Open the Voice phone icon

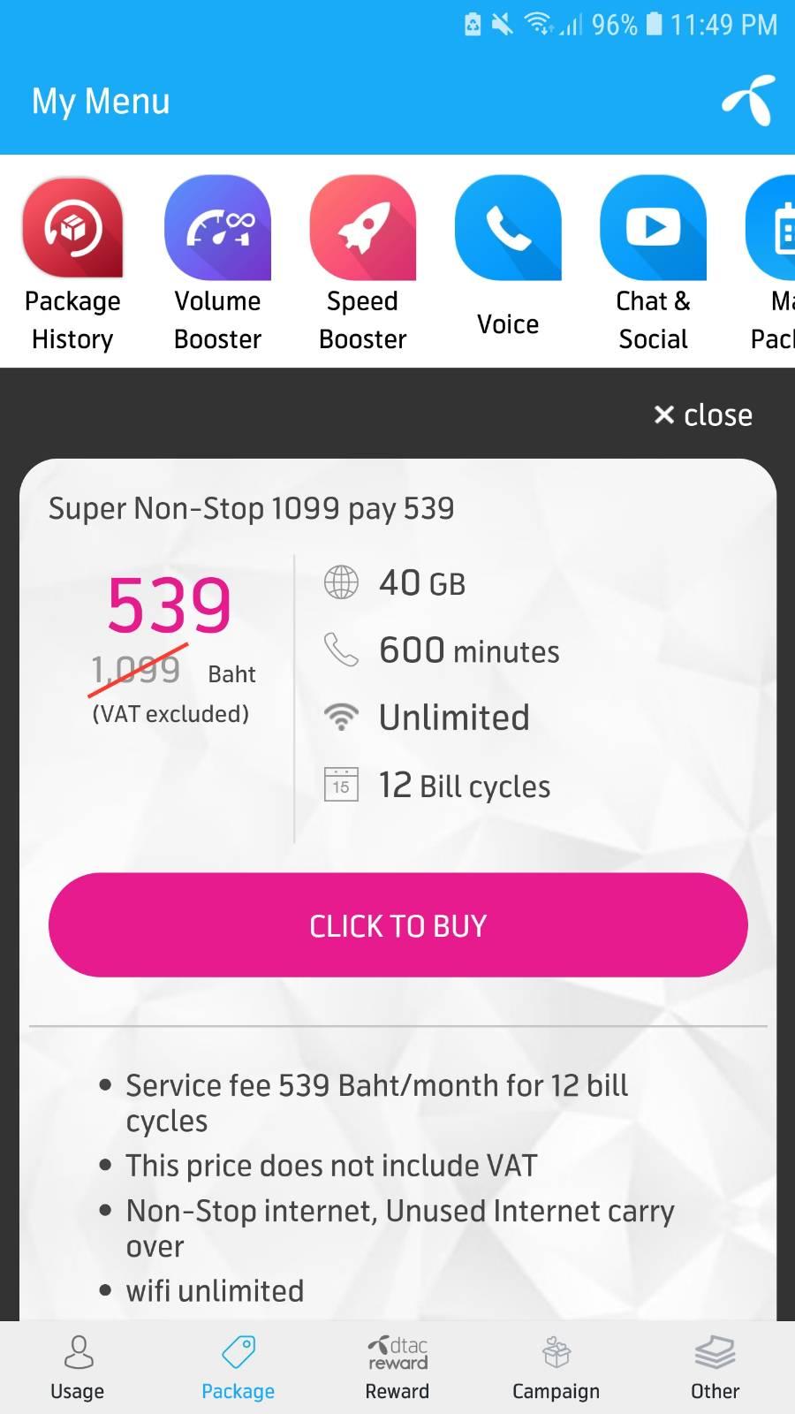pos(508,228)
